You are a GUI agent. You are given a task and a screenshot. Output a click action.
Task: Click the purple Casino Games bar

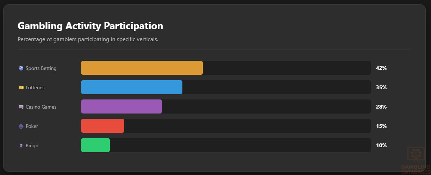click(x=121, y=106)
